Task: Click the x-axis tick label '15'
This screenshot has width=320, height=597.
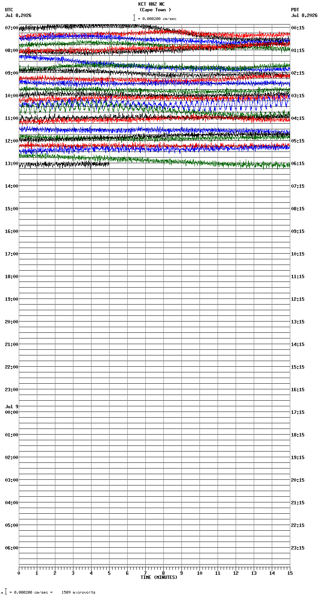Action: tap(290, 573)
